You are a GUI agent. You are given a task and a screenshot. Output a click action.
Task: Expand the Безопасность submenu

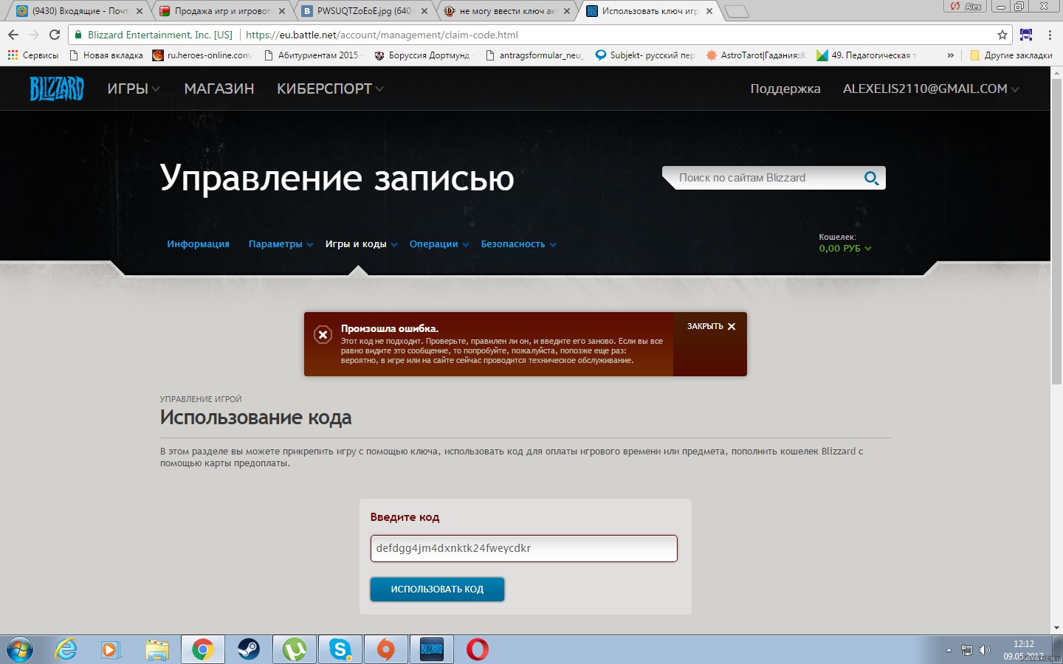(518, 244)
